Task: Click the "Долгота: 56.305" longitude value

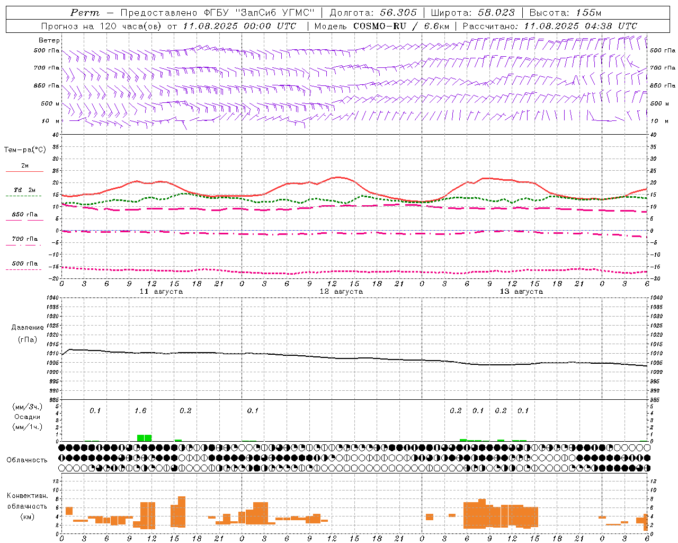Action: point(373,13)
